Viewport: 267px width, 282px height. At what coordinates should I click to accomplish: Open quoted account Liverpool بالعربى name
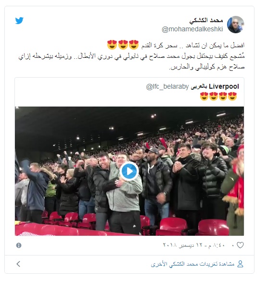(215, 86)
